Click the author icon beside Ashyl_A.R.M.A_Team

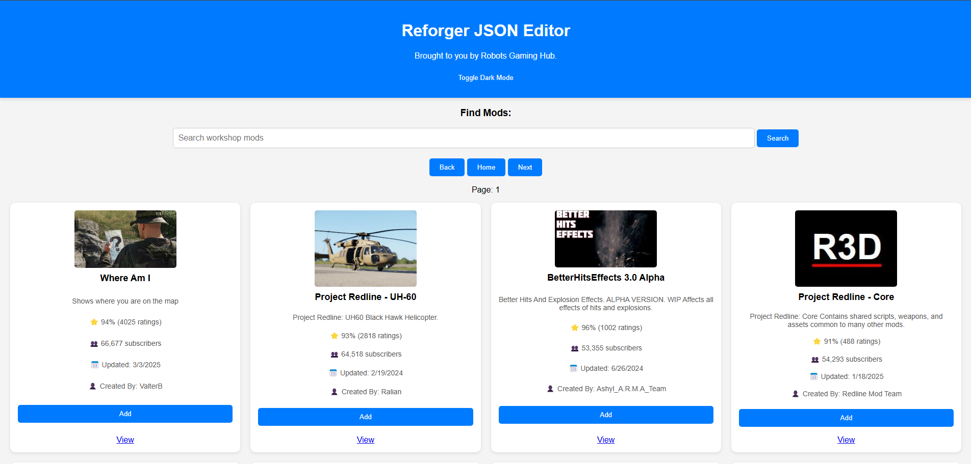pos(550,389)
